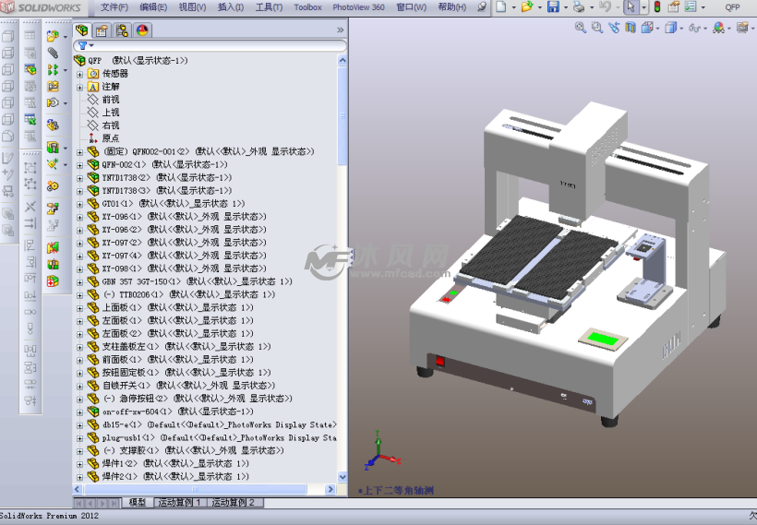Open the 视图(V) menu
Screen dimensions: 757x525
click(x=192, y=7)
